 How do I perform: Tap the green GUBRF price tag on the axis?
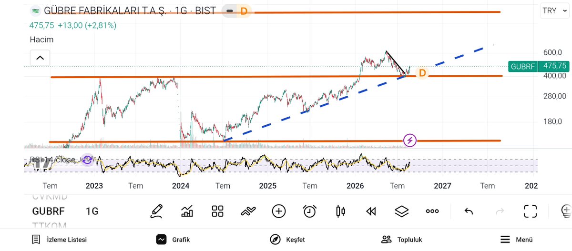(523, 66)
